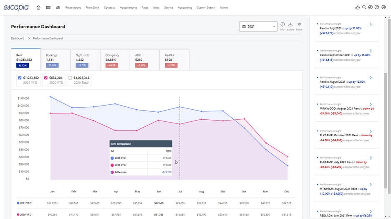This screenshot has width=391, height=219.
Task: Uncheck the 2021 YTD series checkbox
Action: [x=20, y=78]
